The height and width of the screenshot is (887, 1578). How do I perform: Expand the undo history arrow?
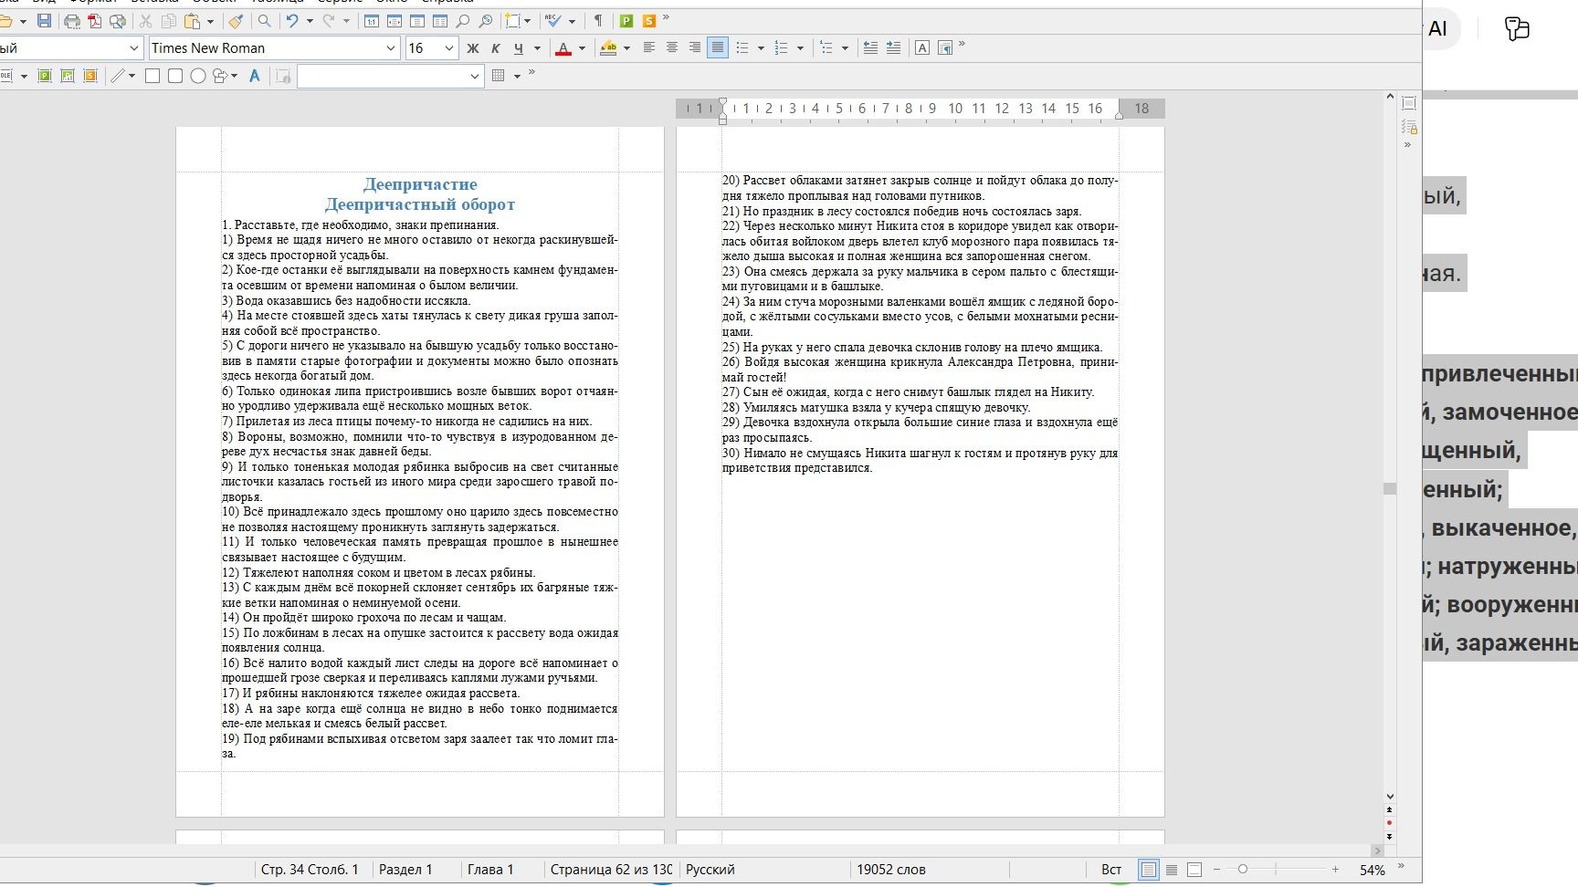310,21
